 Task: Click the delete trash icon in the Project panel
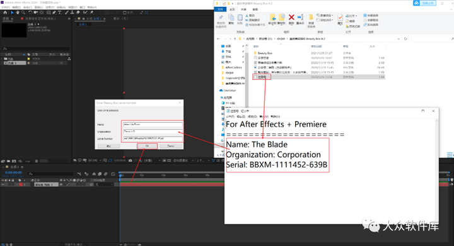(x=37, y=161)
